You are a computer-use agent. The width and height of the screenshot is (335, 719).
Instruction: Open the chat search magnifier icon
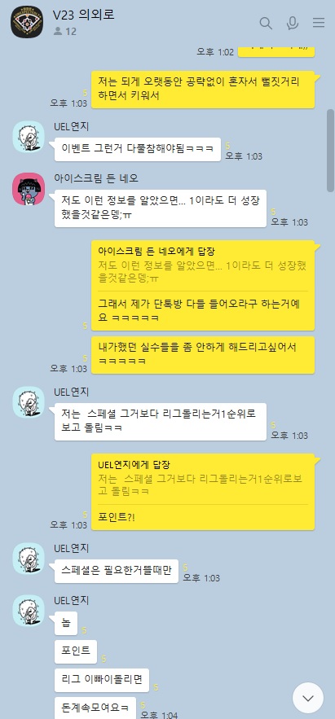coord(266,23)
